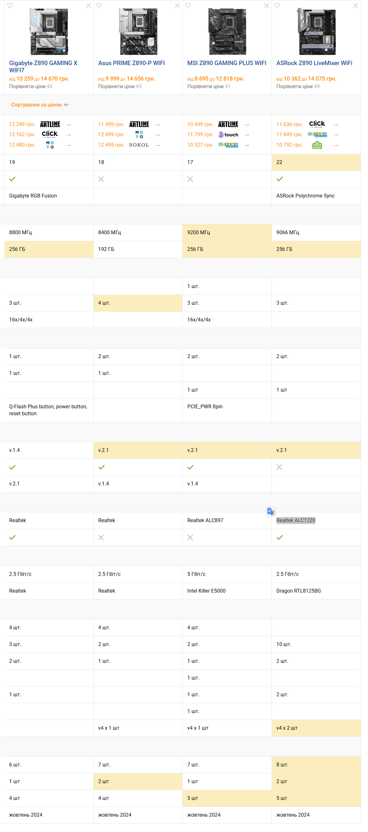368x832 pixels.
Task: Go to the Click store for the Gigabyte 12 162 грн offer
Action: click(x=50, y=134)
